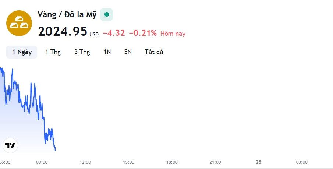Click the Hôm nay label
333x169 pixels.
click(x=173, y=34)
